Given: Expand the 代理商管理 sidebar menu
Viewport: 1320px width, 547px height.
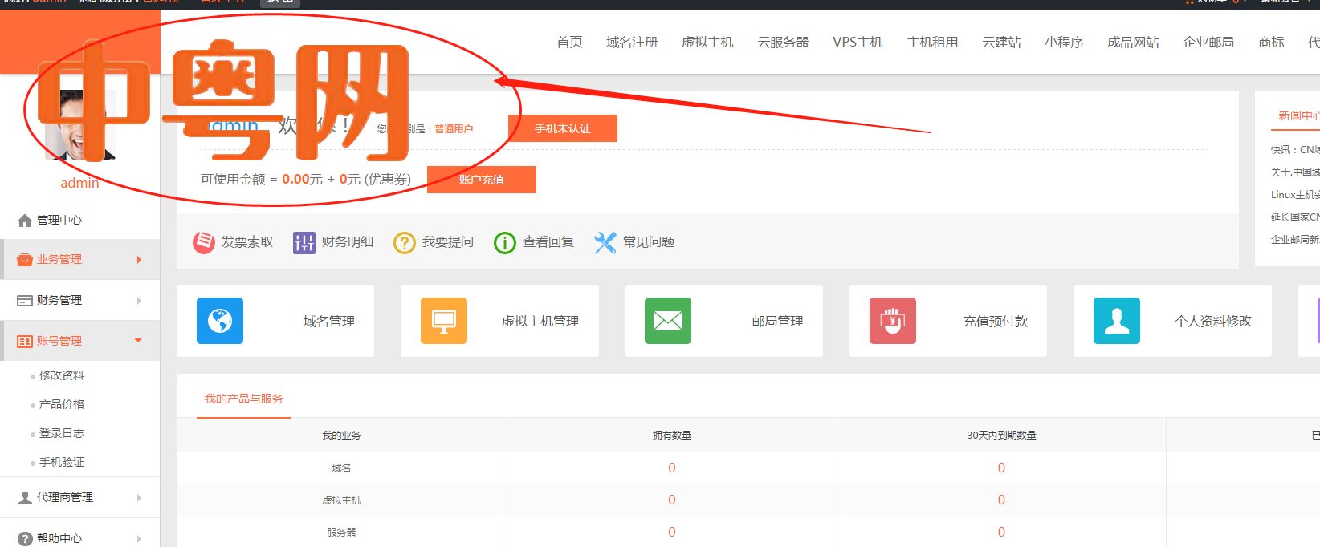Looking at the screenshot, I should pyautogui.click(x=79, y=498).
